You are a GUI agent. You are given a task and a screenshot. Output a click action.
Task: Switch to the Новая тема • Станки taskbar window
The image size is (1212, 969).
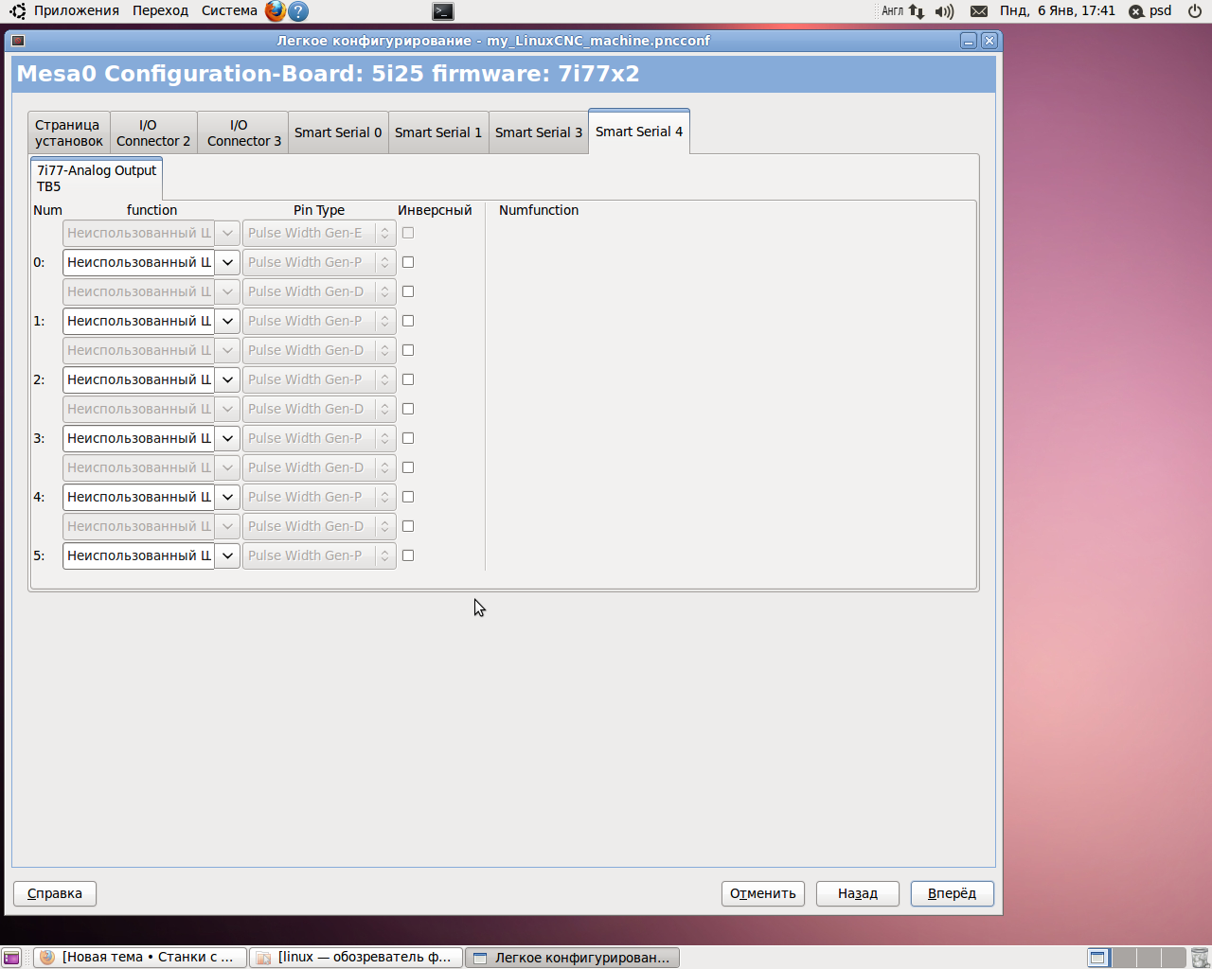pos(140,958)
